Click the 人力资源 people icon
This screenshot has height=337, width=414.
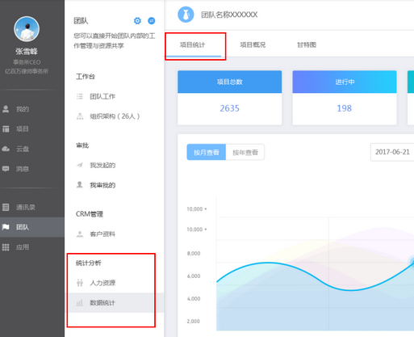tap(80, 283)
